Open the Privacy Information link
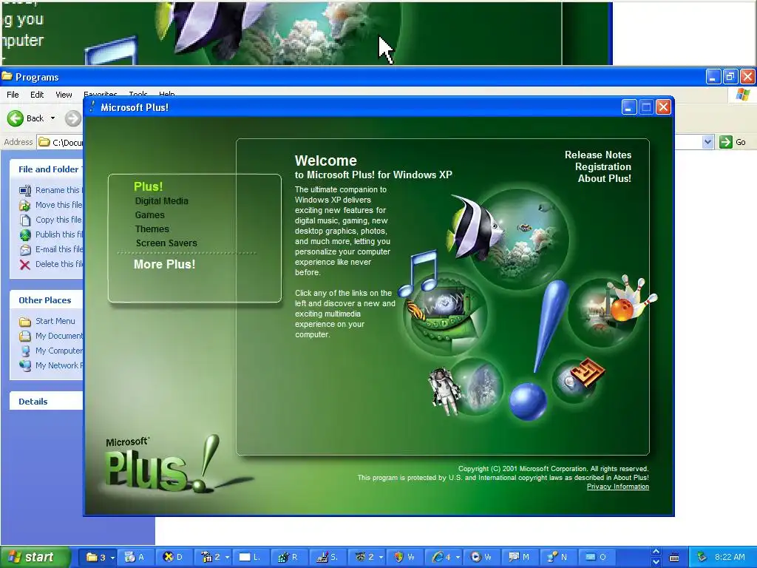757x568 pixels. 617,487
